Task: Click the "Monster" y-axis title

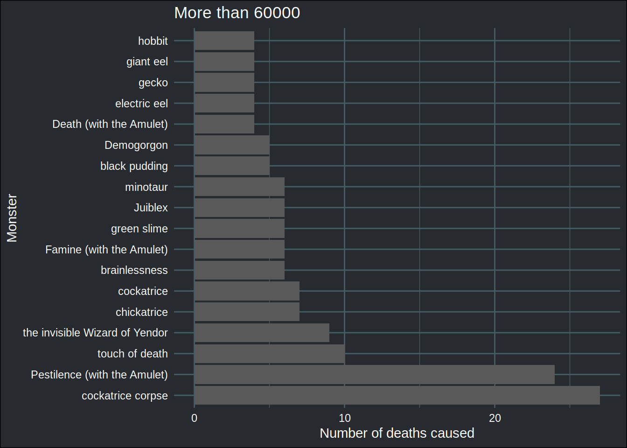Action: click(x=12, y=218)
